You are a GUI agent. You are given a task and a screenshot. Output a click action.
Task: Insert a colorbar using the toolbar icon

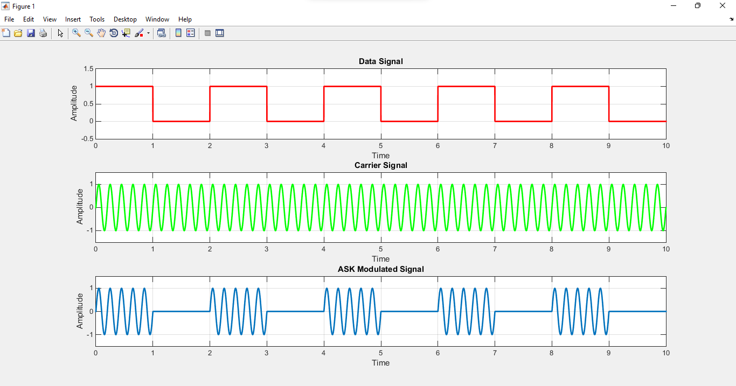click(x=178, y=33)
